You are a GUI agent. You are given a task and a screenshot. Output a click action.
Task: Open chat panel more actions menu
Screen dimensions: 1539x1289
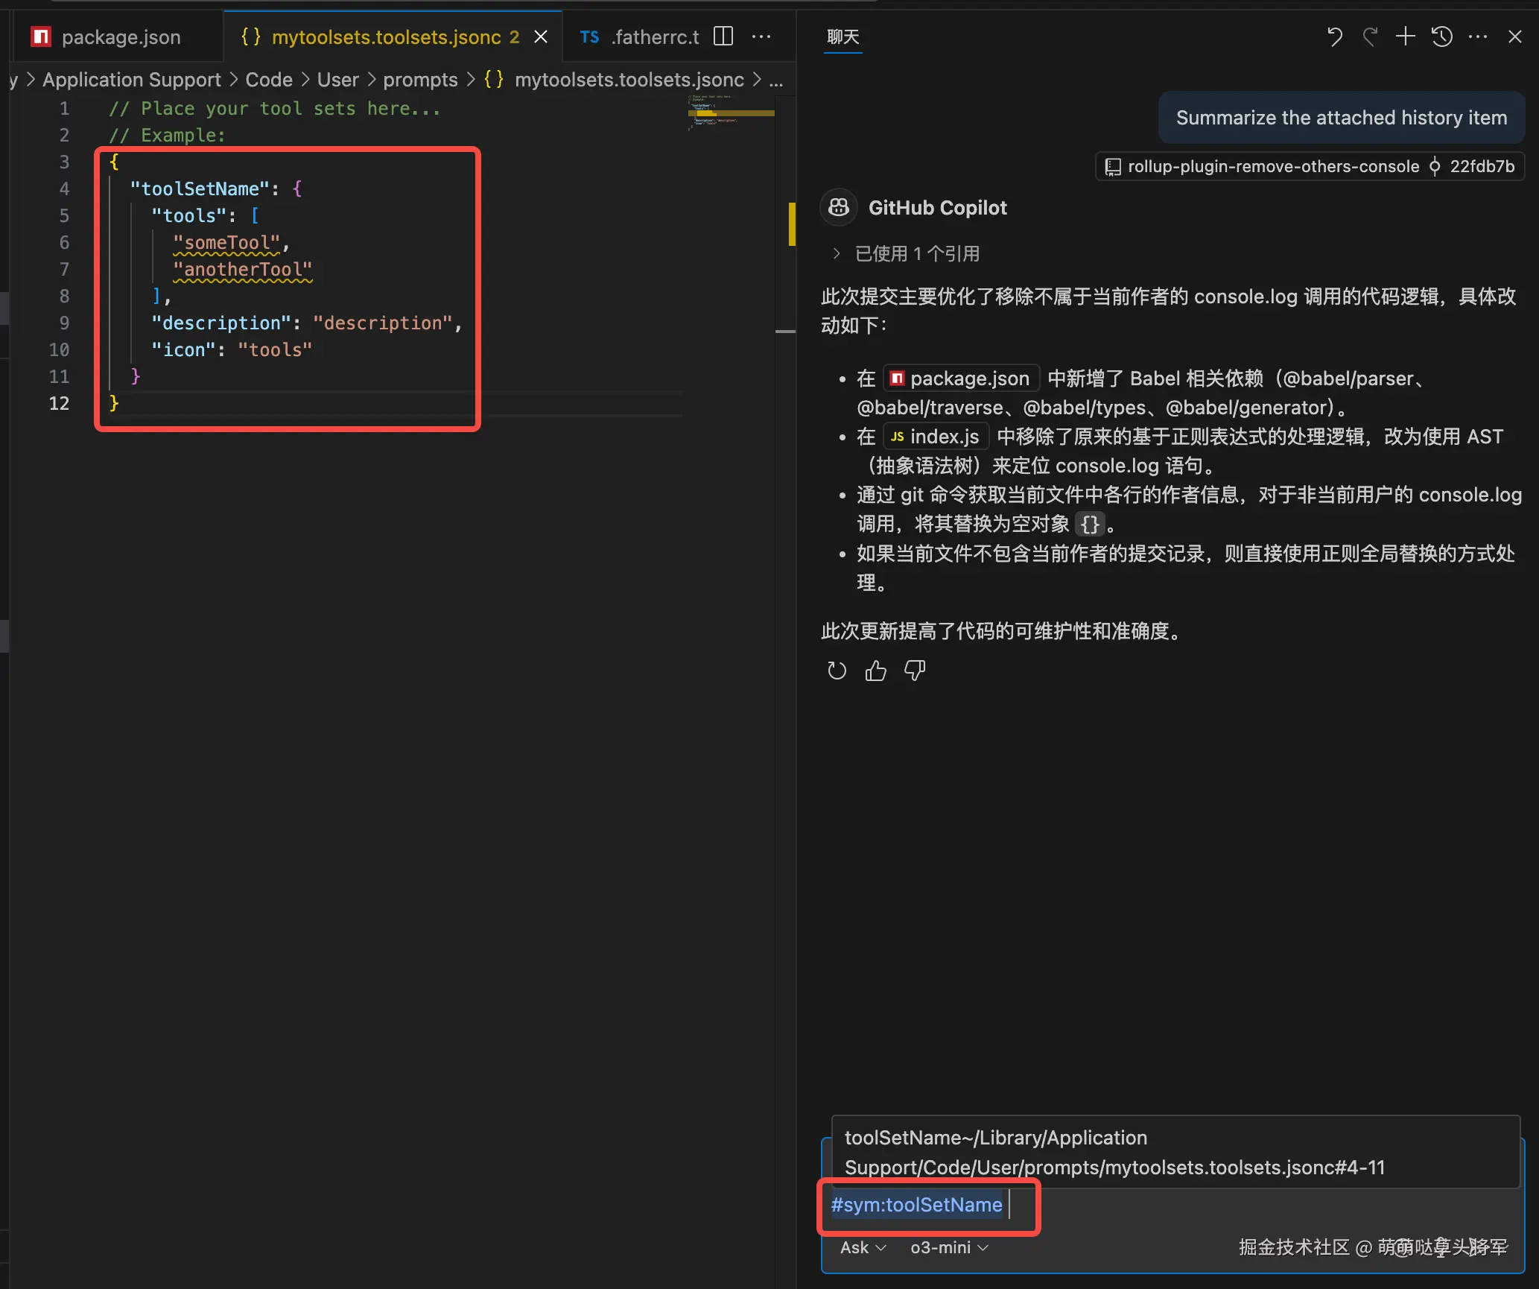pyautogui.click(x=1478, y=37)
